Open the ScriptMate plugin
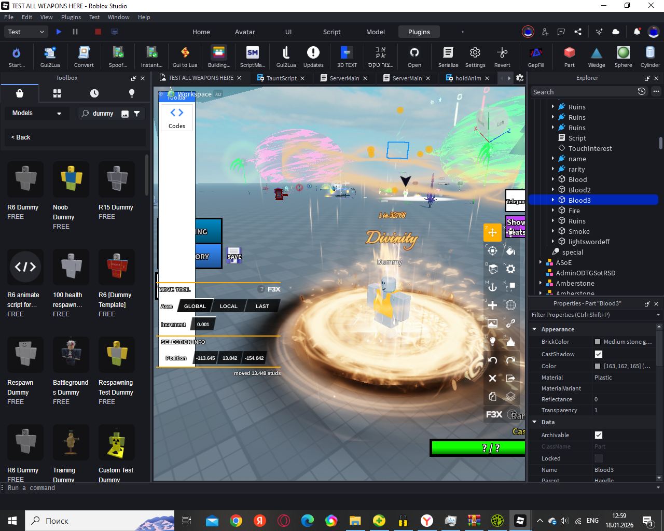664x531 pixels. [x=253, y=57]
